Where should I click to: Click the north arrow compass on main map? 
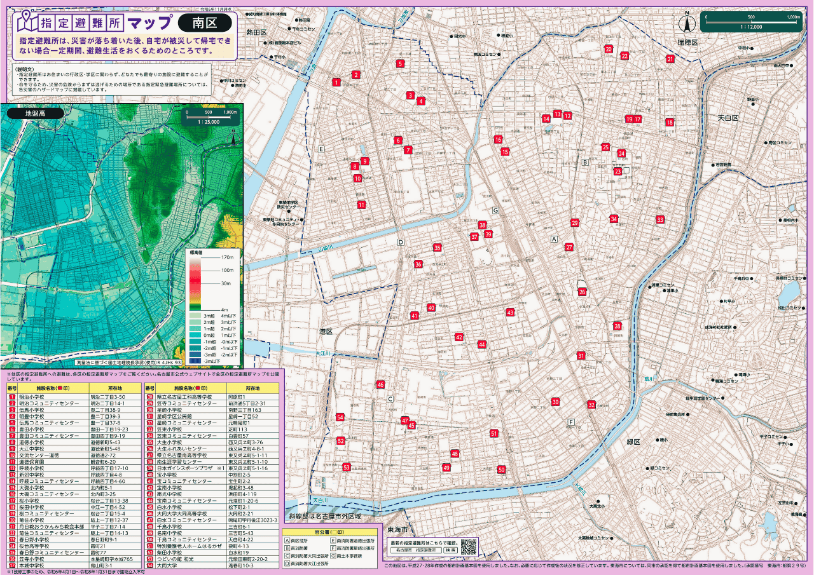point(687,24)
